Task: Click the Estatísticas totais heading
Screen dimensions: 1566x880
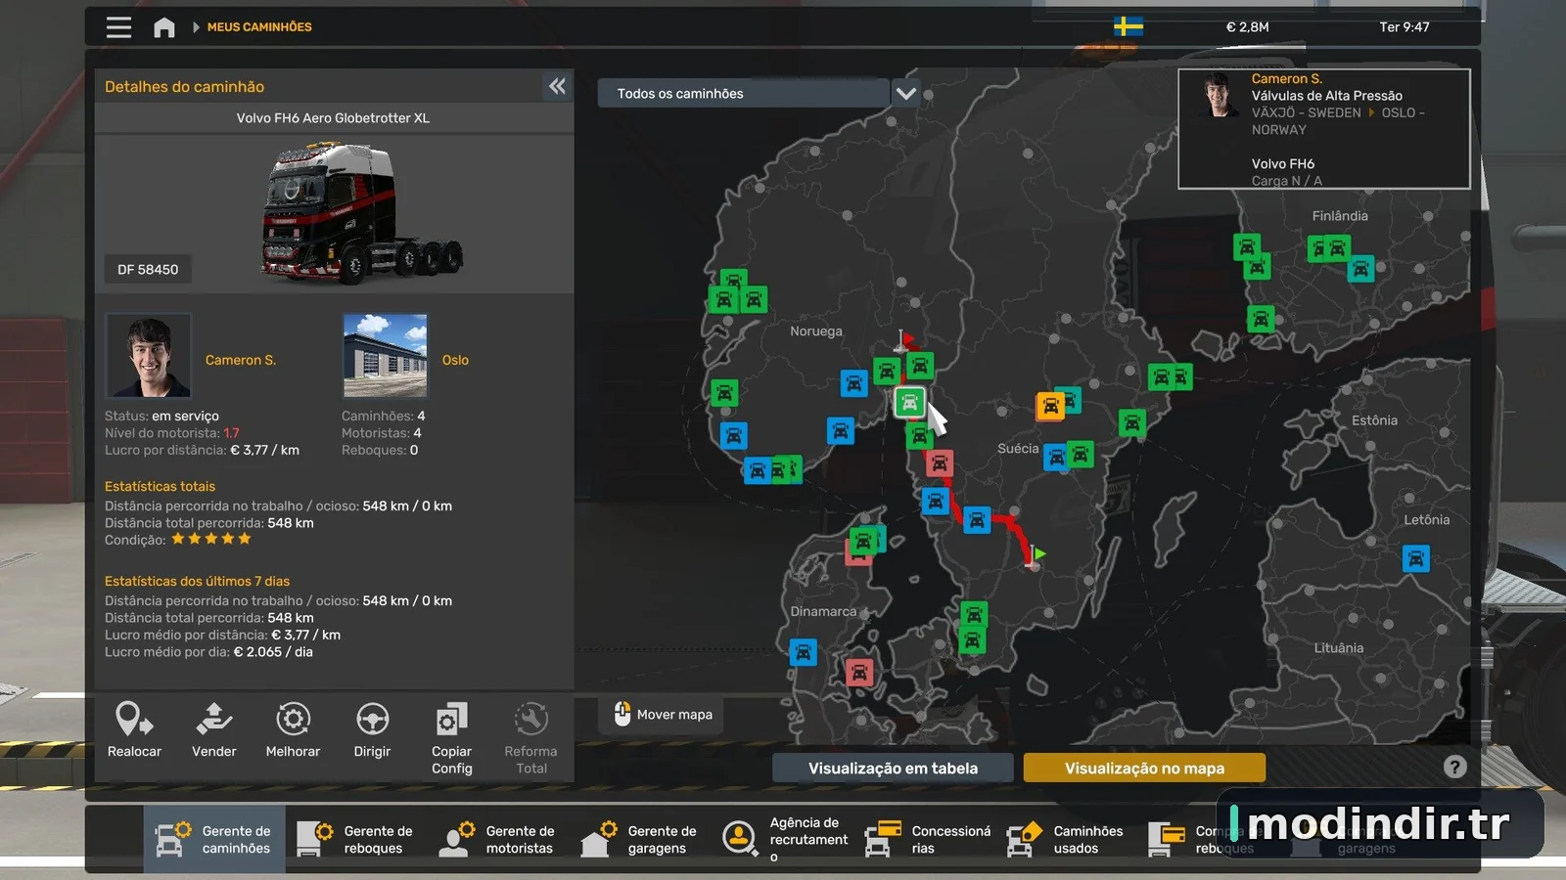Action: 160,486
